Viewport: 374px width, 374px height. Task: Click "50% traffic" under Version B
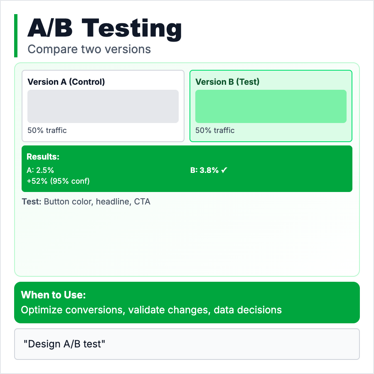coord(215,130)
